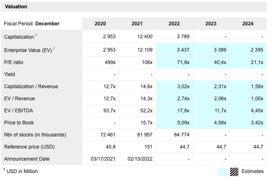Image resolution: width=272 pixels, height=186 pixels.
Task: Click the USD in Million footnote text
Action: click(x=22, y=171)
